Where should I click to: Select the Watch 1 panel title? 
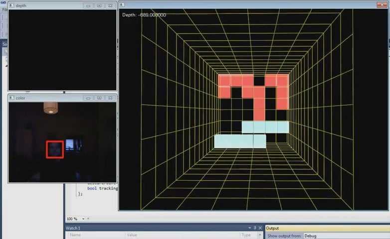click(73, 228)
